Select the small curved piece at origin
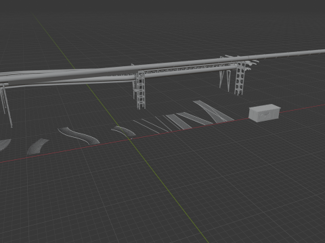The width and height of the screenshot is (325, 243). pyautogui.click(x=123, y=131)
